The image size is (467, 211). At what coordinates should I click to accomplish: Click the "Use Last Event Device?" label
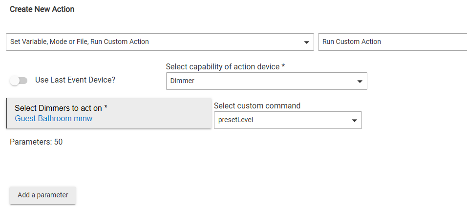click(x=75, y=80)
